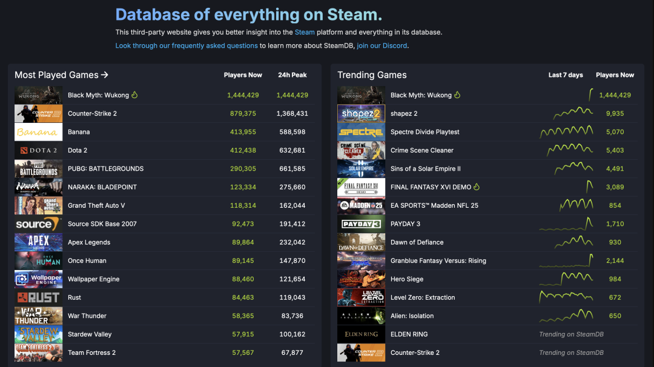Click the PAYDAY 3 logo thumbnail
The width and height of the screenshot is (654, 367).
point(361,223)
